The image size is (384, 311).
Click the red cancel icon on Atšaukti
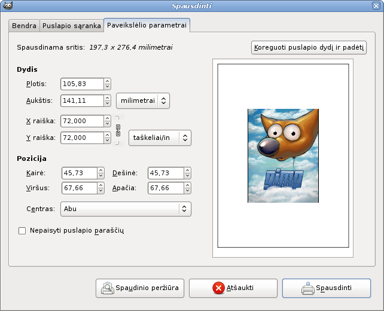click(218, 288)
